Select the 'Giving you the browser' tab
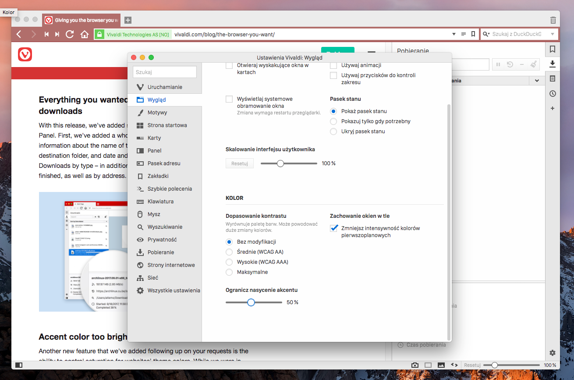Viewport: 574px width, 380px height. [81, 20]
